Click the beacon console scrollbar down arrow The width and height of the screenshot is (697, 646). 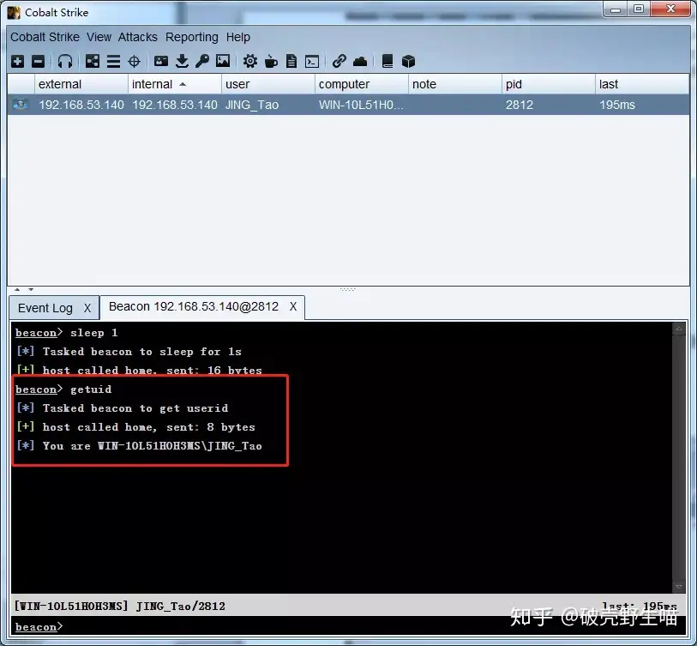pyautogui.click(x=679, y=587)
